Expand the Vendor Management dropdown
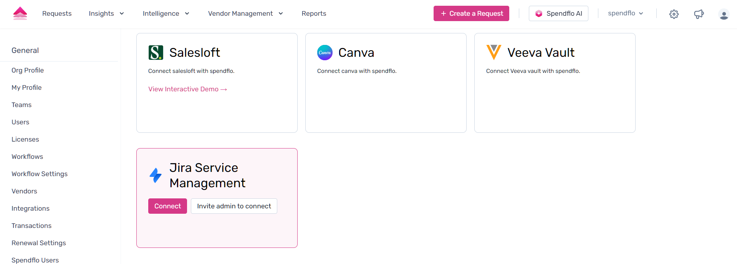 coord(245,13)
